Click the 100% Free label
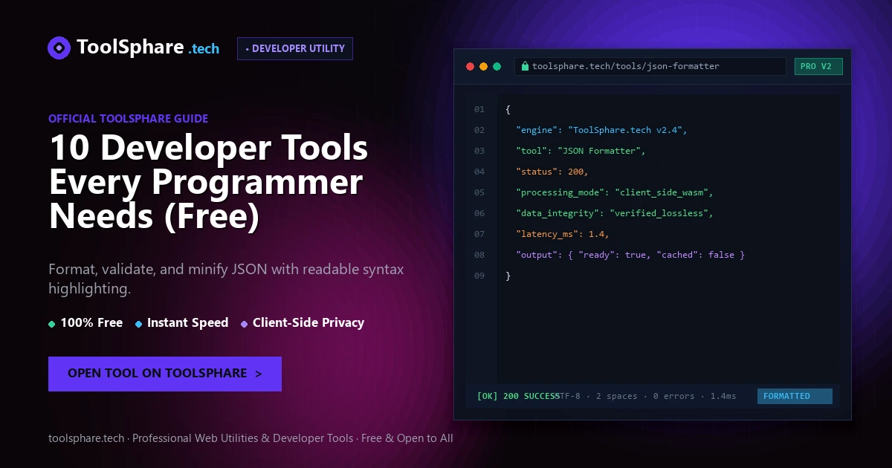Viewport: 892px width, 468px height. point(91,322)
